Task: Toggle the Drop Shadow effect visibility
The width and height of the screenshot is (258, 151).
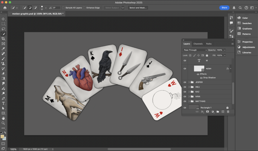Action: [201, 78]
